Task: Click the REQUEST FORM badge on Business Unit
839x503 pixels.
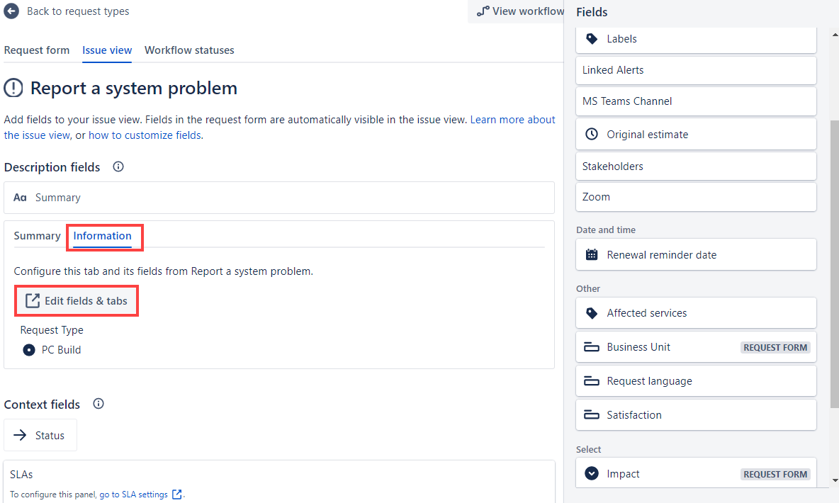Action: point(775,347)
